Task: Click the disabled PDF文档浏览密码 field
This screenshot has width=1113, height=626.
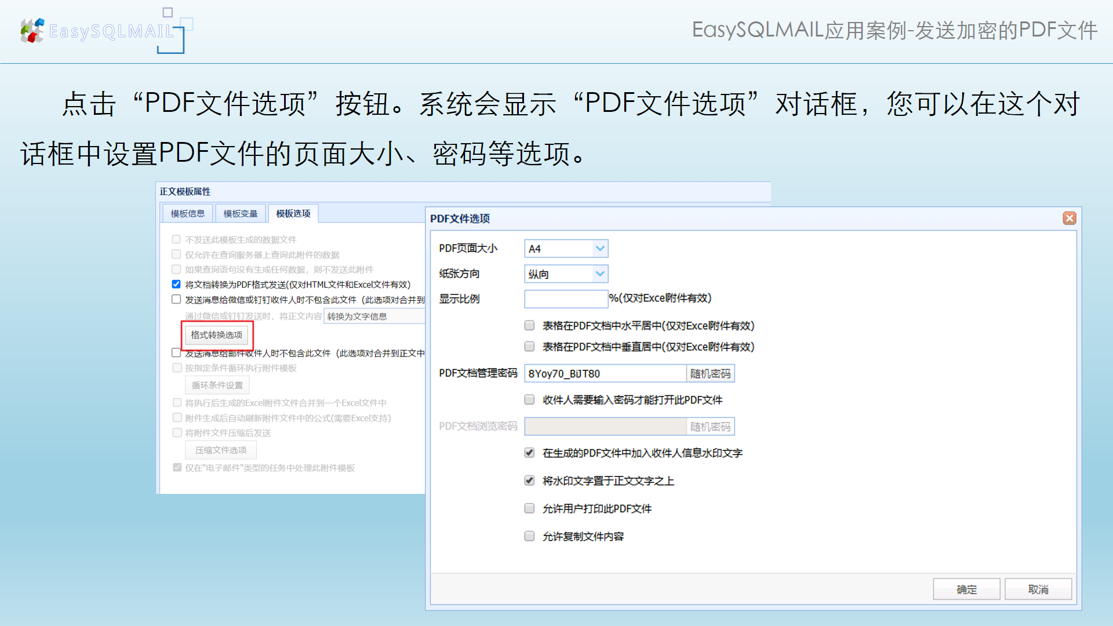Action: pyautogui.click(x=605, y=427)
